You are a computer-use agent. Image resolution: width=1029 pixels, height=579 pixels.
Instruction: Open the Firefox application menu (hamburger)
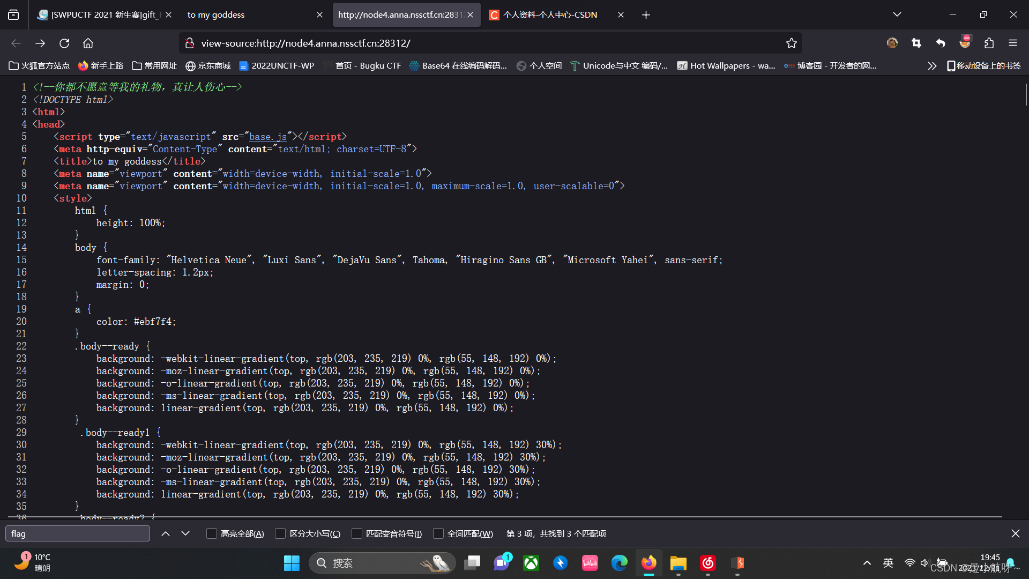point(1013,43)
